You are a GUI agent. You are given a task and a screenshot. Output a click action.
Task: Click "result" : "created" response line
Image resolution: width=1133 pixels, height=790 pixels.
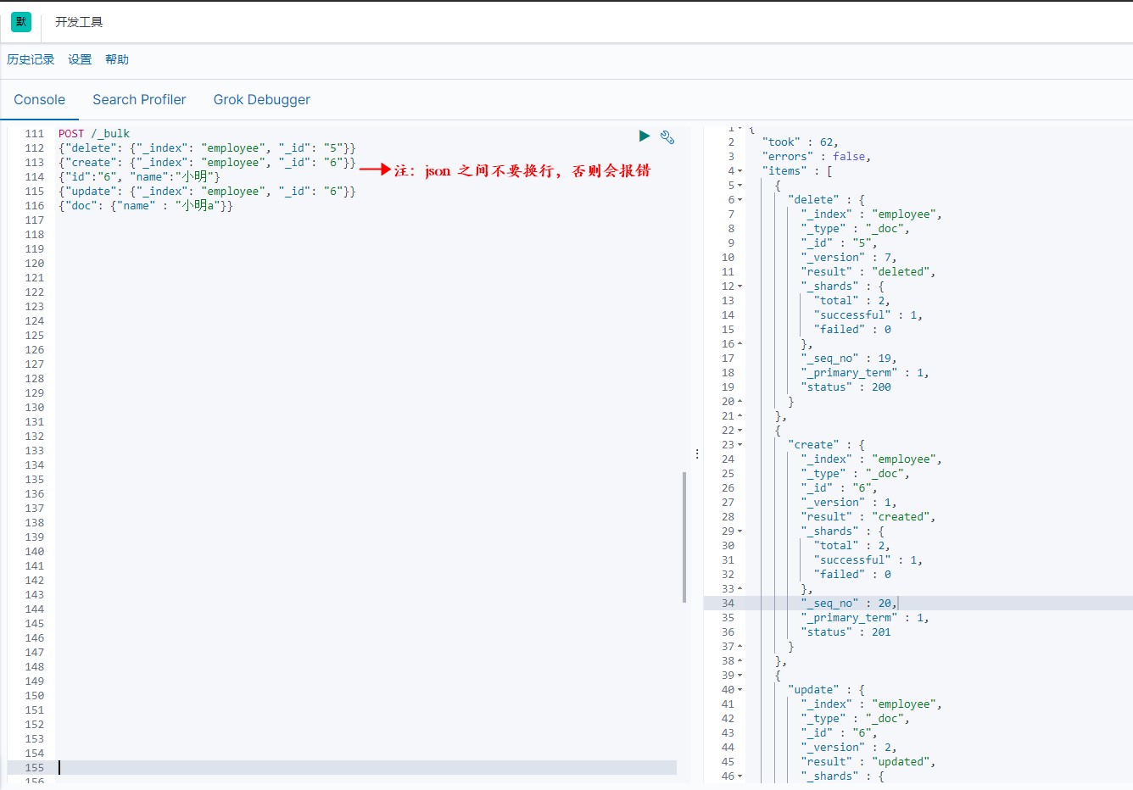pos(868,517)
